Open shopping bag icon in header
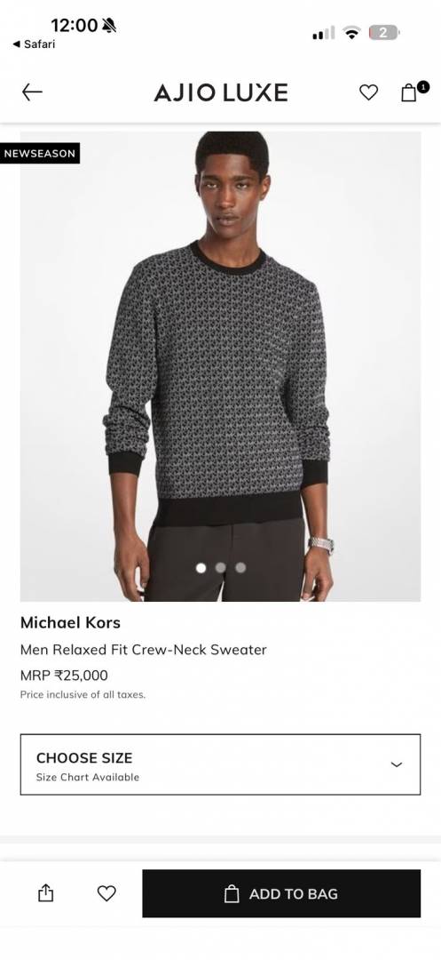This screenshot has height=960, width=441. click(x=409, y=93)
